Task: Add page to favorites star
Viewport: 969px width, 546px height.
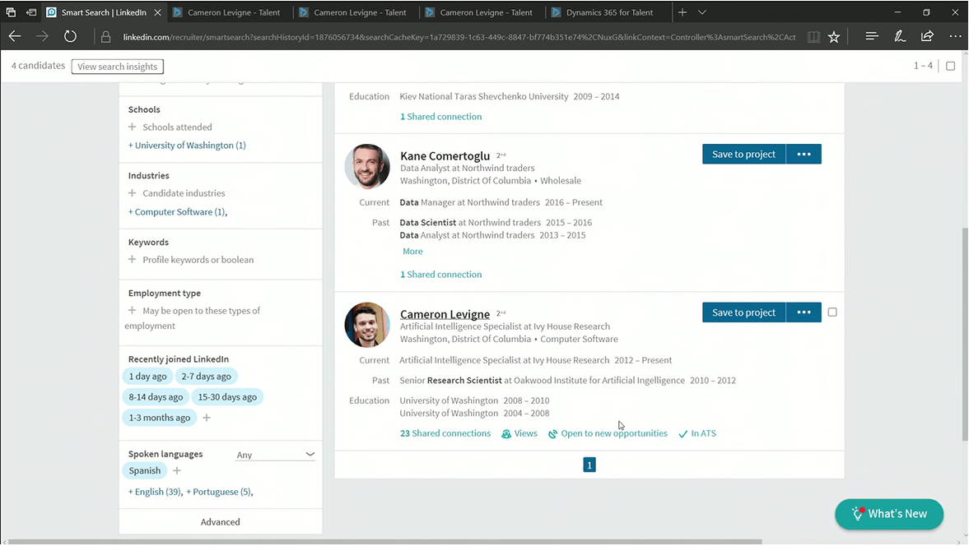Action: [x=834, y=37]
